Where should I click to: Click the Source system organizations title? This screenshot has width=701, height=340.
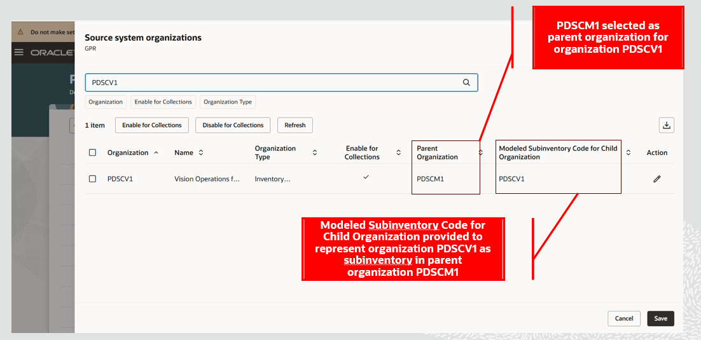(143, 37)
